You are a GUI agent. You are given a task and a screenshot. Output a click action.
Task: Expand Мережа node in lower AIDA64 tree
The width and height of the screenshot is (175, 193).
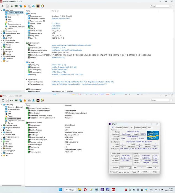pos(1,139)
